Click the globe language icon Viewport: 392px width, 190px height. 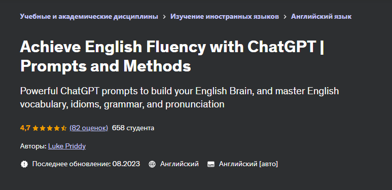pos(152,164)
